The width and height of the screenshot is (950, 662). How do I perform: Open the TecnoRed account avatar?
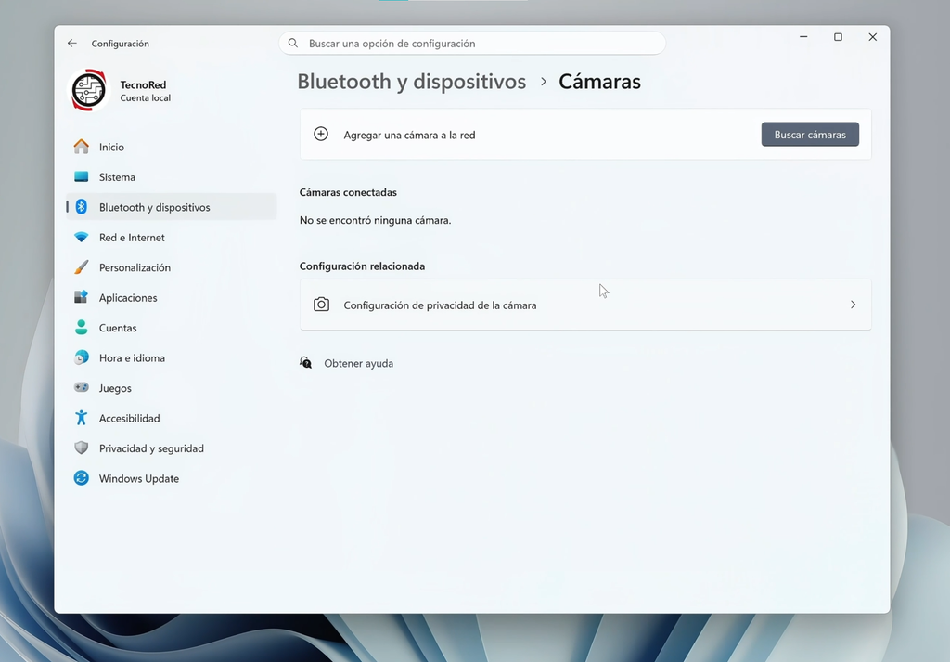click(x=88, y=90)
